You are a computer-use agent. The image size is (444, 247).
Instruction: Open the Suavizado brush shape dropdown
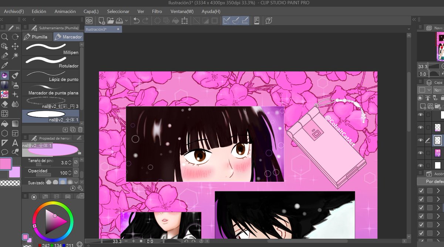pyautogui.click(x=75, y=182)
